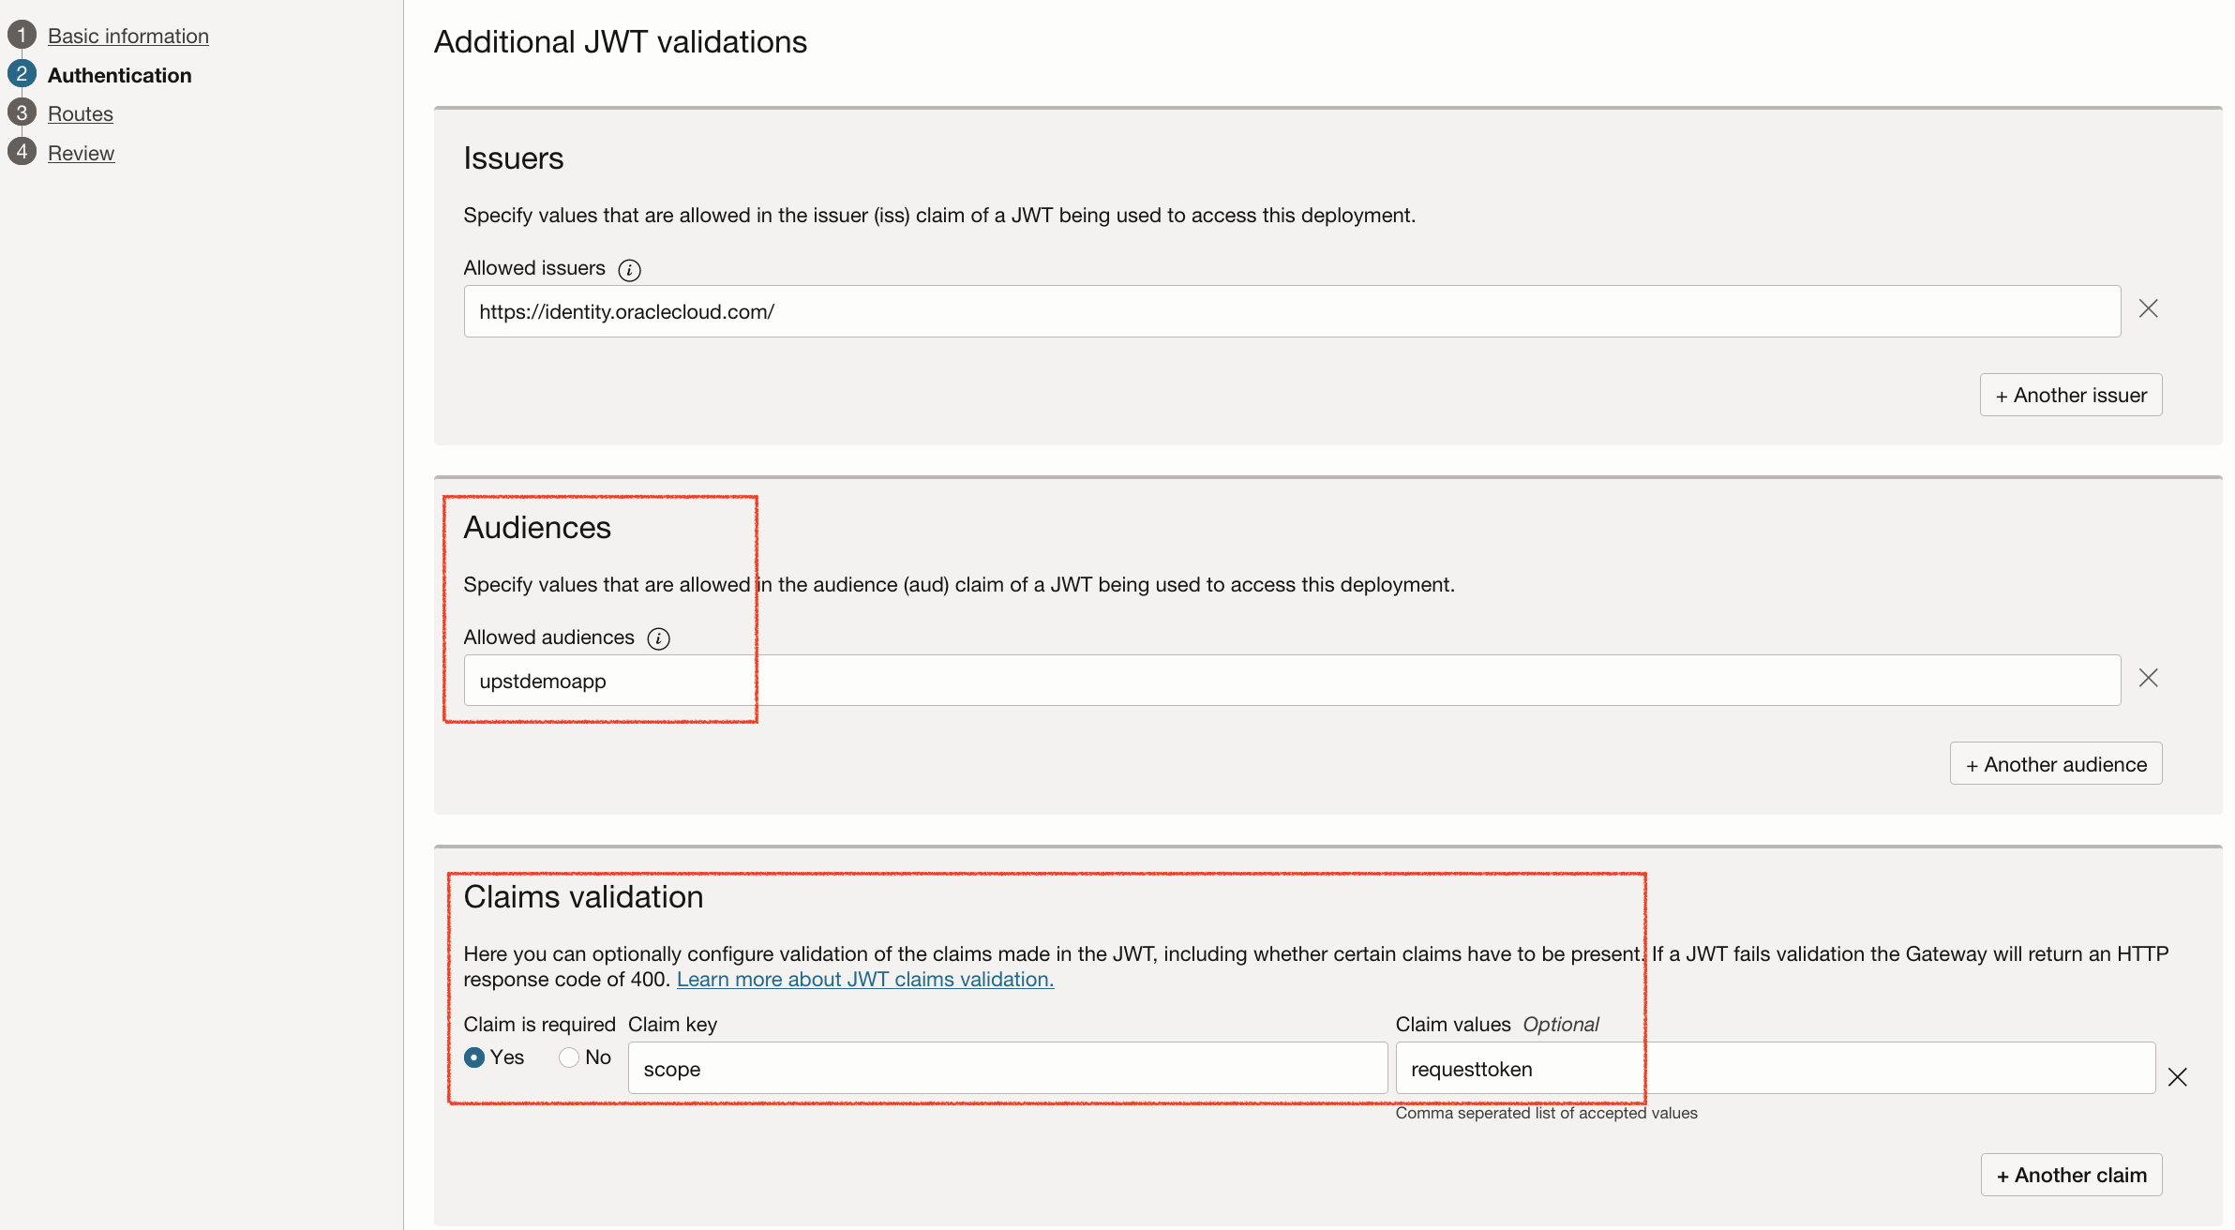Click the Allowed audiences info icon

659,639
